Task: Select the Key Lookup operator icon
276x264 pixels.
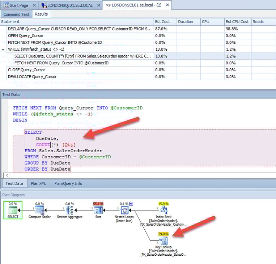Action: click(164, 240)
